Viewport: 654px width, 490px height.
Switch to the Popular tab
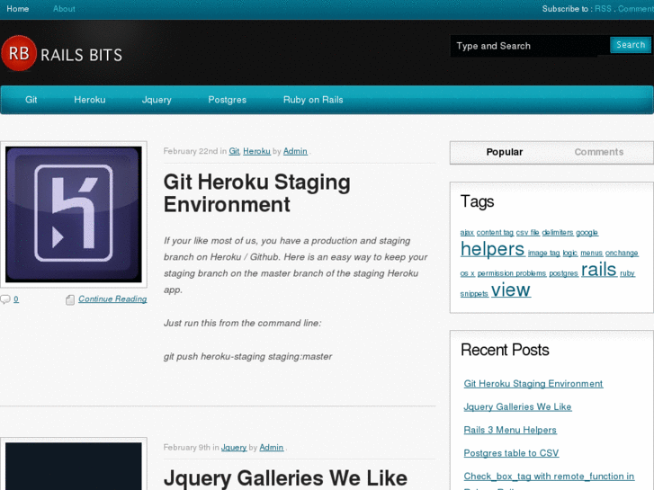[x=505, y=152]
